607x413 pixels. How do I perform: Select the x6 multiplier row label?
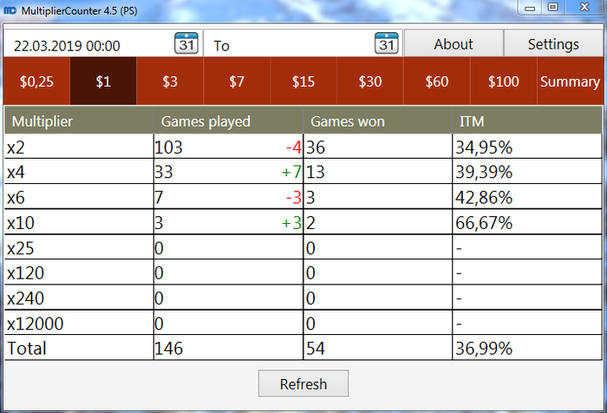coord(16,198)
